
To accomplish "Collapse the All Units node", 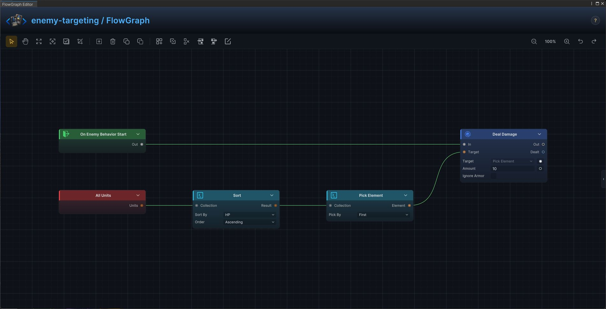I will click(138, 195).
